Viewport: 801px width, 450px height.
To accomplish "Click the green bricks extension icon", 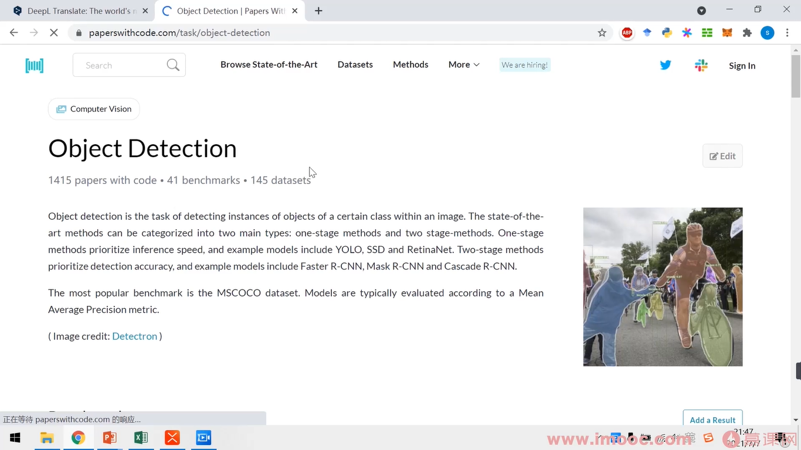I will [x=707, y=33].
